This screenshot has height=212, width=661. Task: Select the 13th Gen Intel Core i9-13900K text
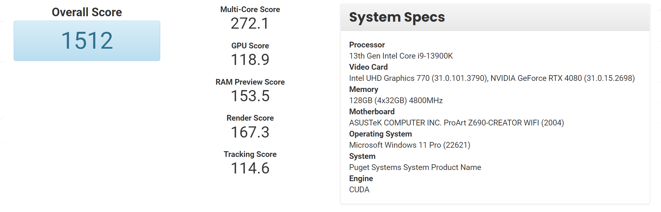point(401,56)
